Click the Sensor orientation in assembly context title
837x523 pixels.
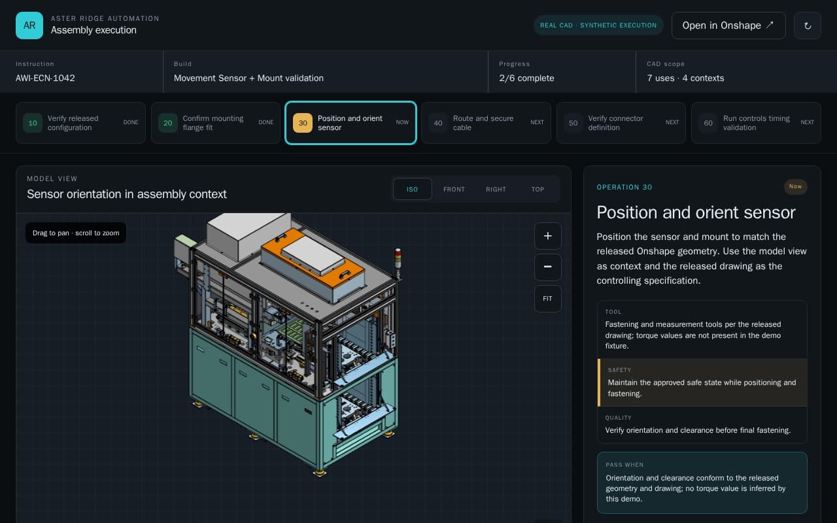(127, 194)
